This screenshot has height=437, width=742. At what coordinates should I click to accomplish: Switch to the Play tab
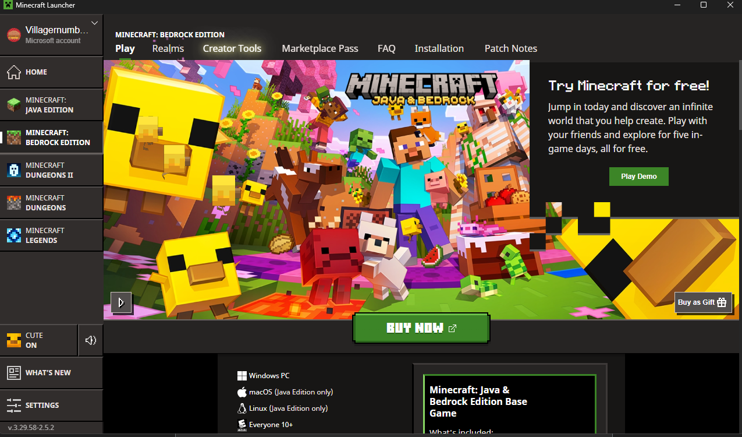[x=125, y=48]
